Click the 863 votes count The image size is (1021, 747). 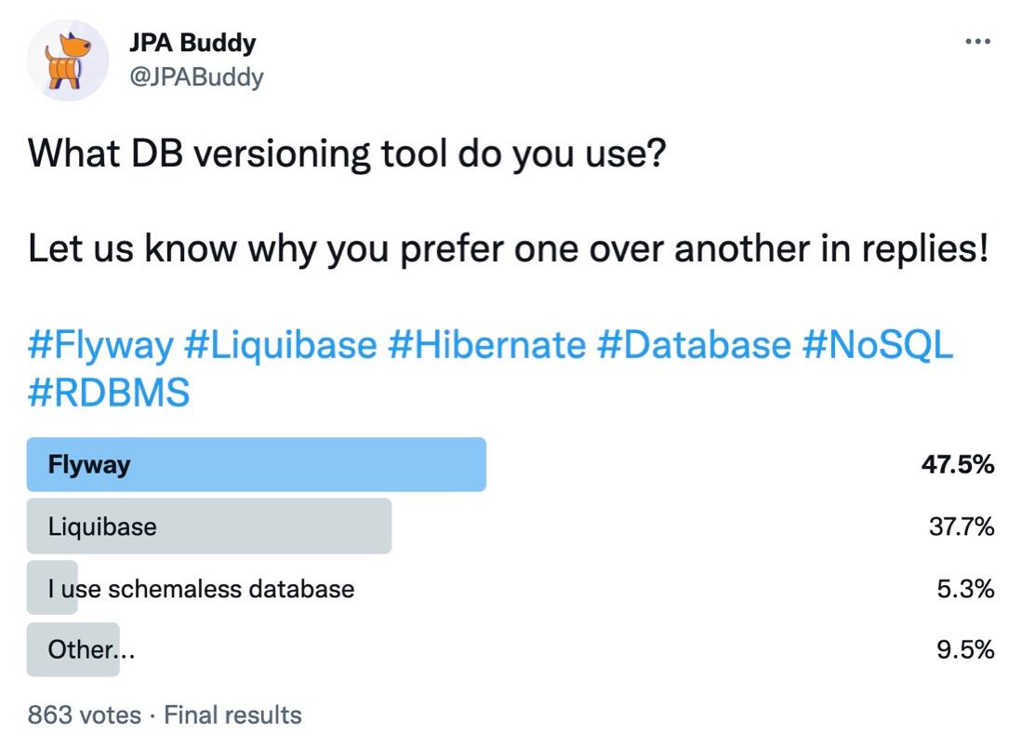pyautogui.click(x=84, y=715)
